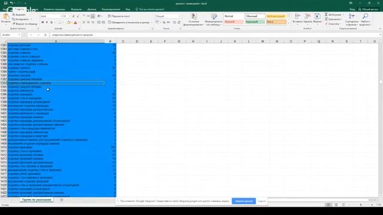Open the number format dropdown (Общий)
The height and width of the screenshot is (215, 383).
[180, 16]
